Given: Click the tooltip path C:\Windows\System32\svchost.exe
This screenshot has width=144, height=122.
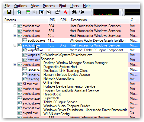Looking at the screenshot, I should click(66, 55).
